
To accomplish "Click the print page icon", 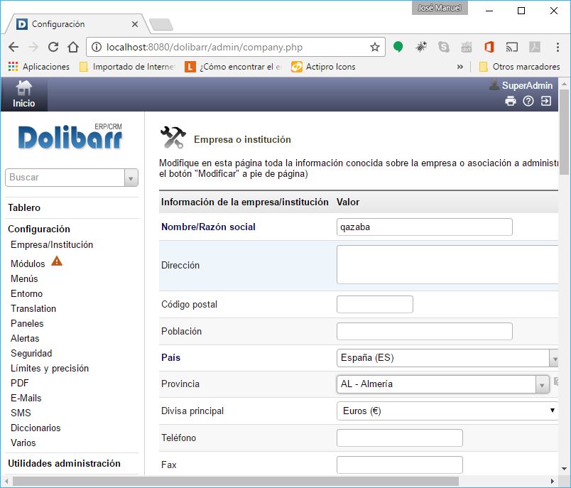I will point(510,101).
